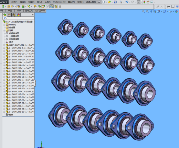This screenshot has width=179, height=148.
Task: Toggle the pin icon beside the menu bar
Action: point(99,2)
